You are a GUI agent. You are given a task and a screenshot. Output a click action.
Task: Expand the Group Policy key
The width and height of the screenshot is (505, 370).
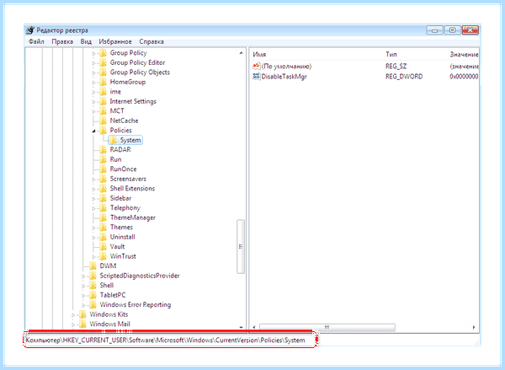click(x=93, y=53)
